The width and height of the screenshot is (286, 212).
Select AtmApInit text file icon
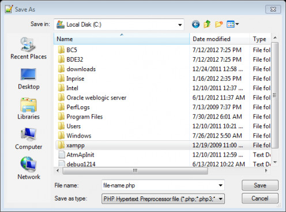click(62, 155)
